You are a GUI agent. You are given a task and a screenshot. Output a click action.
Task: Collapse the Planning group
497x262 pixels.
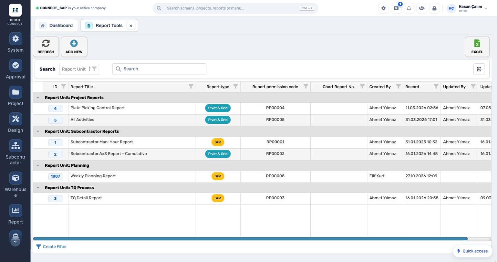(x=38, y=165)
